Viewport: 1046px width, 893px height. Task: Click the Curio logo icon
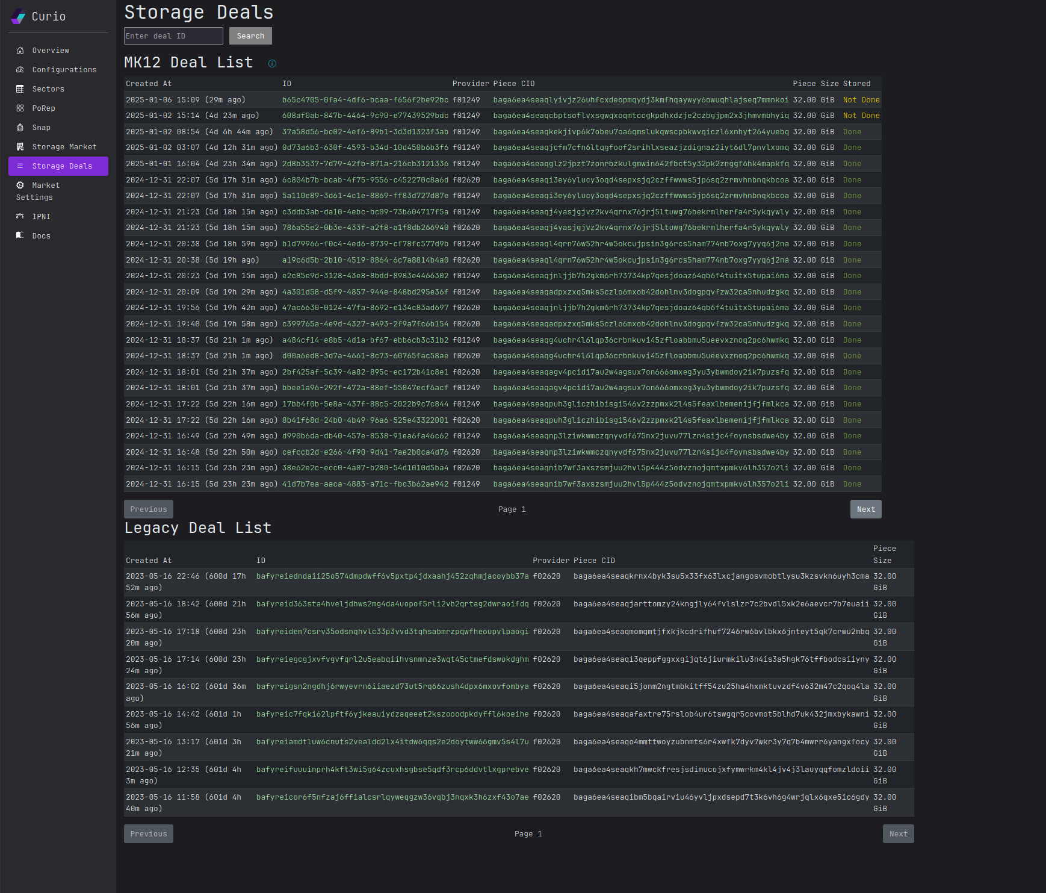pos(18,16)
